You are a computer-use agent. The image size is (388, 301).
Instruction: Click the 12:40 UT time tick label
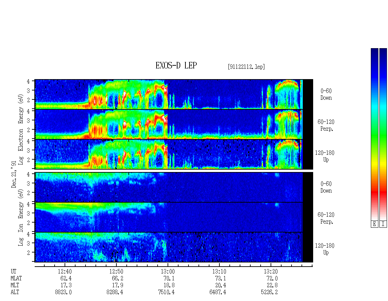[65, 271]
